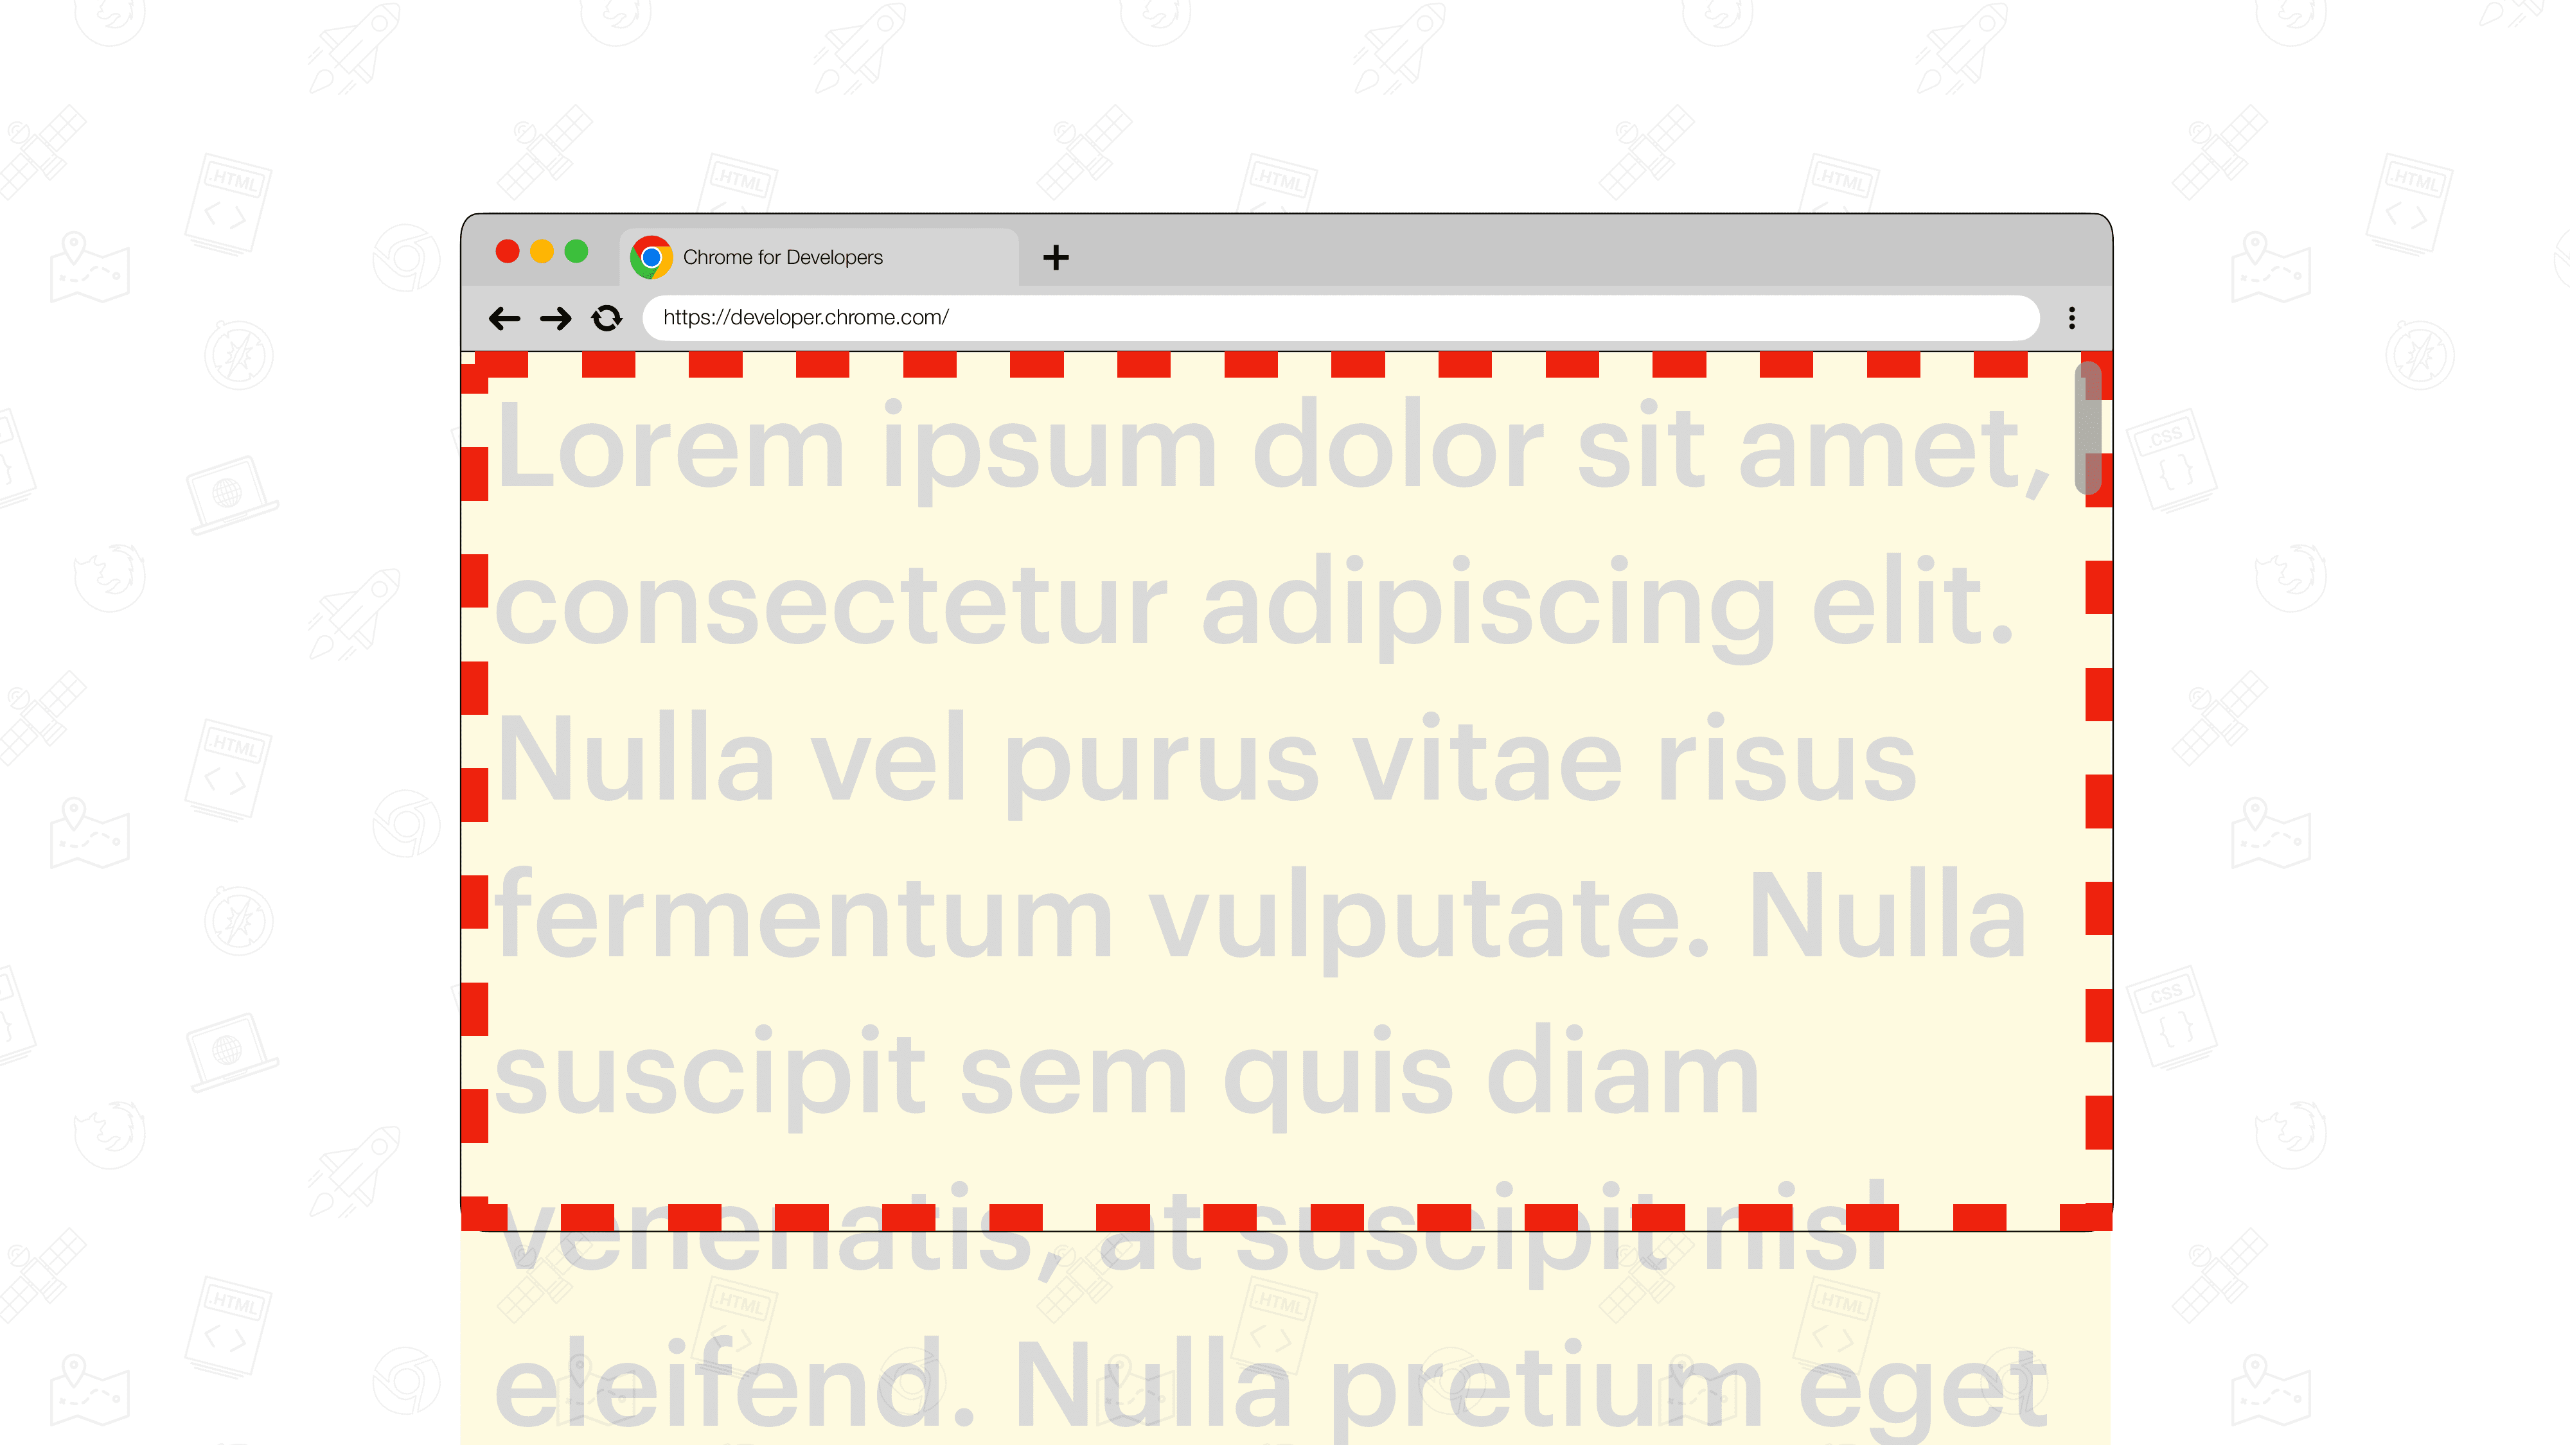Select the browser tab strip area

coord(1285,256)
